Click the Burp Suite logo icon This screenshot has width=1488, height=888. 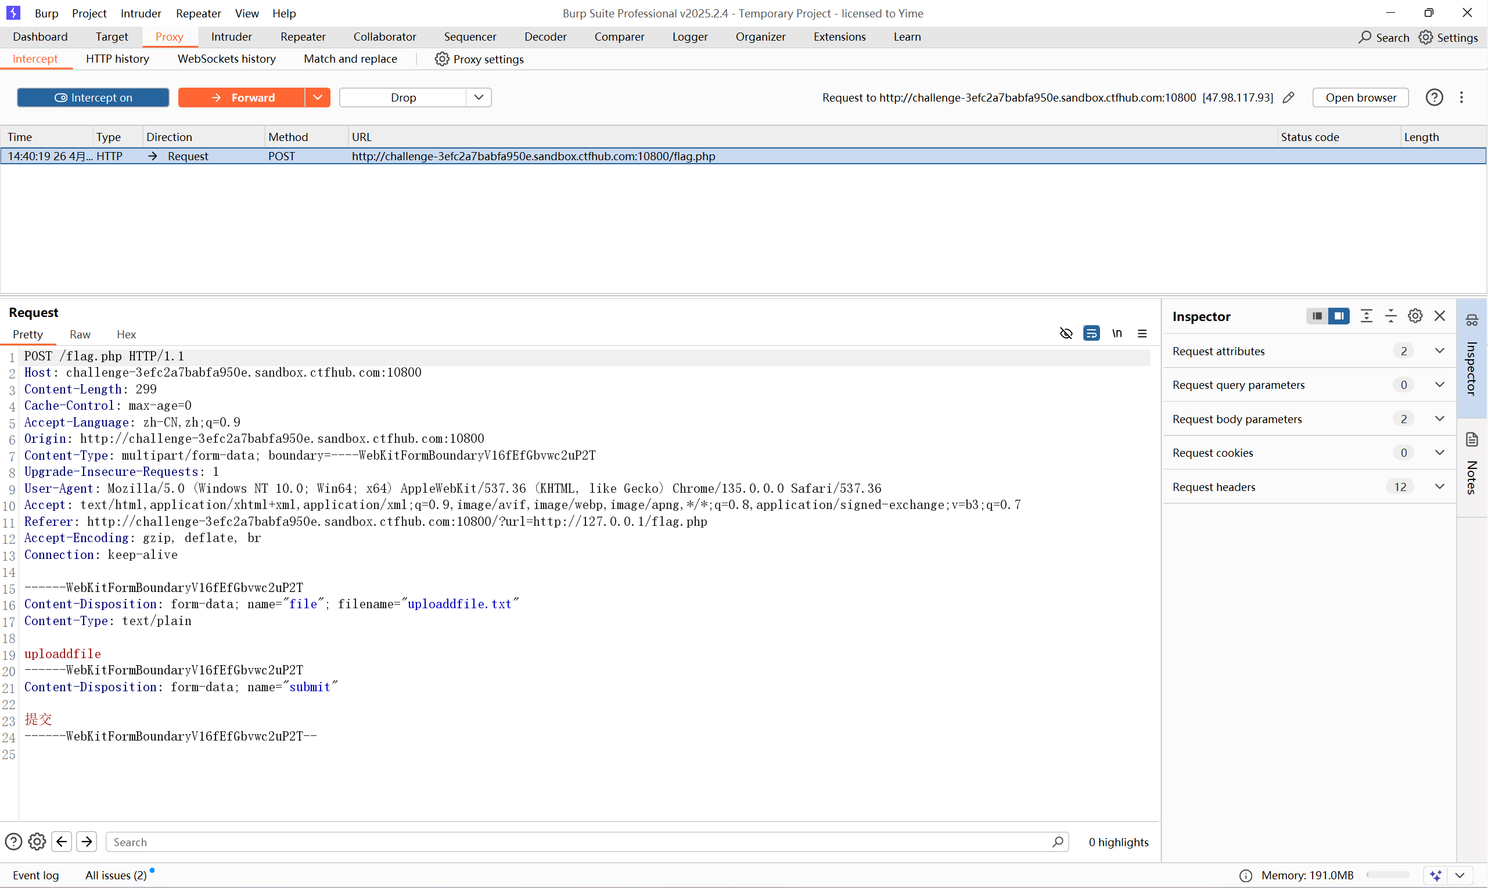[x=13, y=13]
